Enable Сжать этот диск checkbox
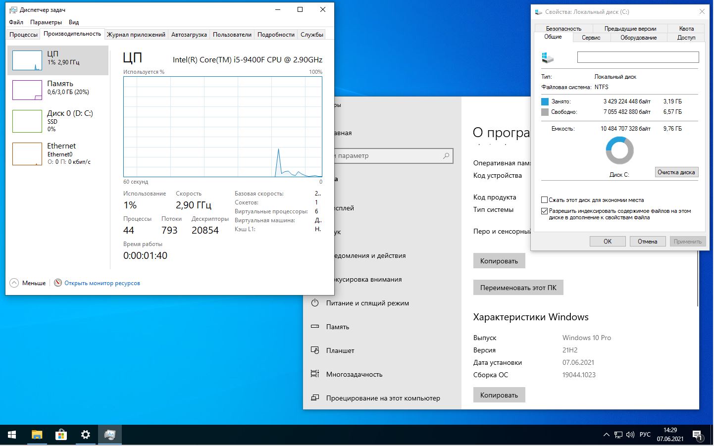This screenshot has height=446, width=714. 545,200
